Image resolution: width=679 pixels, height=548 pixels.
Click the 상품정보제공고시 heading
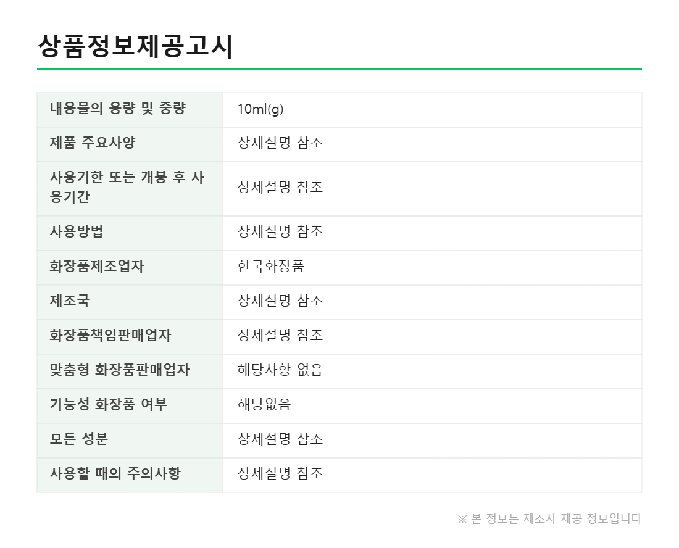pyautogui.click(x=136, y=46)
